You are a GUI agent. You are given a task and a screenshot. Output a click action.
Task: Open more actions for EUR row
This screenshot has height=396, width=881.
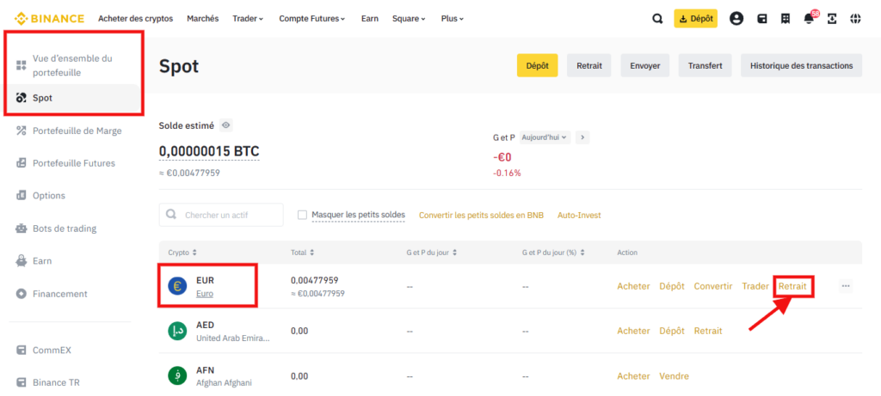[x=846, y=286]
